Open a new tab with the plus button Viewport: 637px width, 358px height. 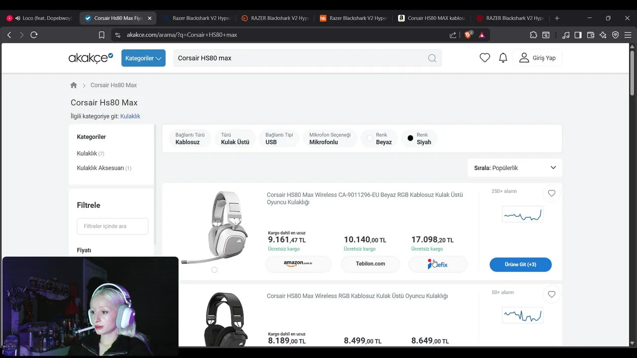557,18
